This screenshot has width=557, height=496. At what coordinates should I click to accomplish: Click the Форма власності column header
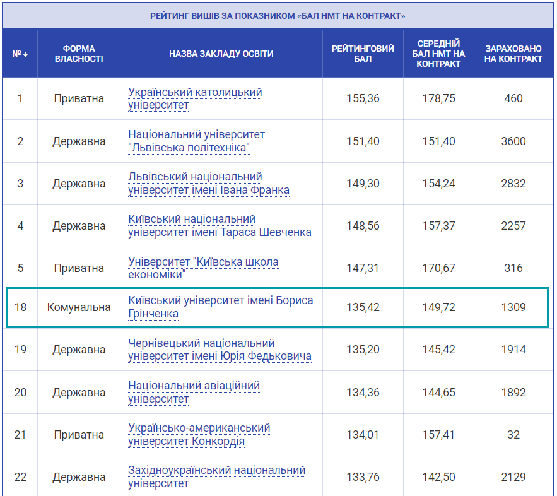pos(79,54)
